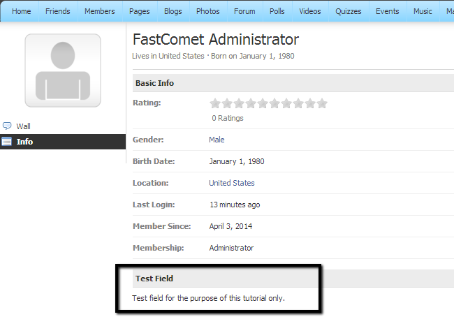Select Wall in the profile sidebar

click(24, 126)
